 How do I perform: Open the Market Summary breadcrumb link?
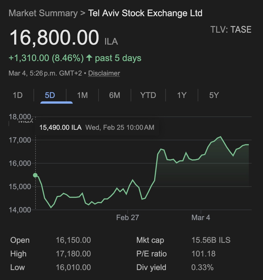click(x=43, y=13)
